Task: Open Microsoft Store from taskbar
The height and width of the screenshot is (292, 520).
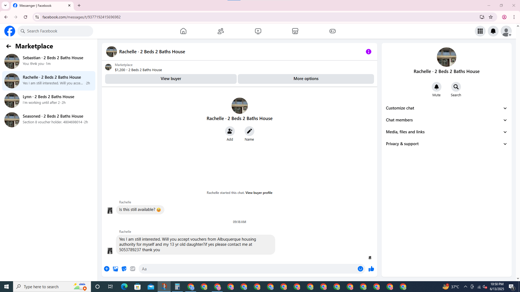Action: (138, 287)
